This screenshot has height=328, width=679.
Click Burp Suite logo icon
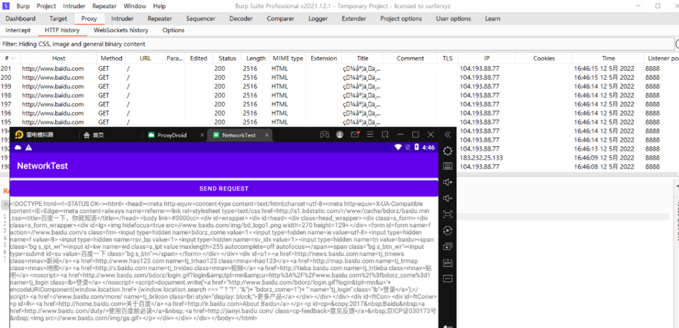click(6, 6)
